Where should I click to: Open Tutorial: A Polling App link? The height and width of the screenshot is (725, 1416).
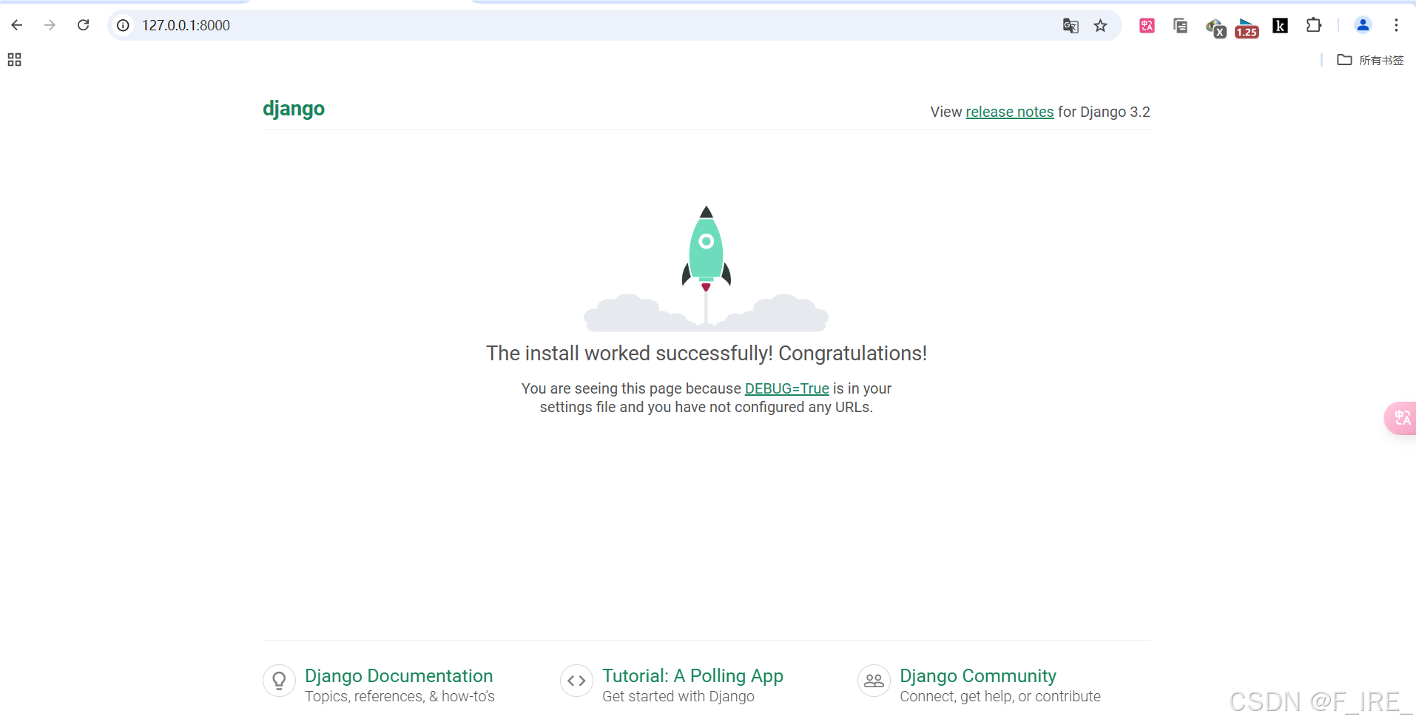tap(692, 675)
